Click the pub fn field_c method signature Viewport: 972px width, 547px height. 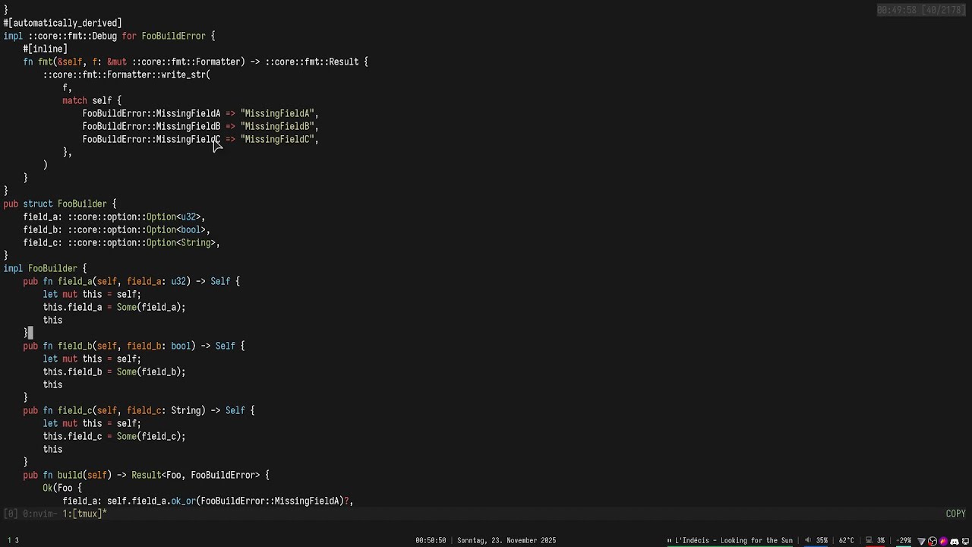[x=139, y=410]
